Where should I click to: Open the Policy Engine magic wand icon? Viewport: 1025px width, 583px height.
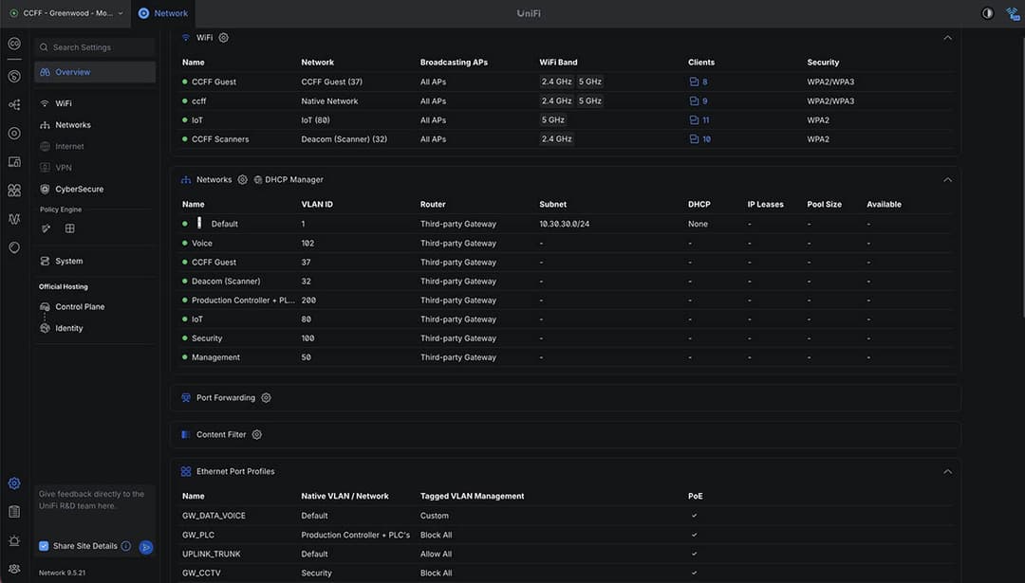click(46, 228)
